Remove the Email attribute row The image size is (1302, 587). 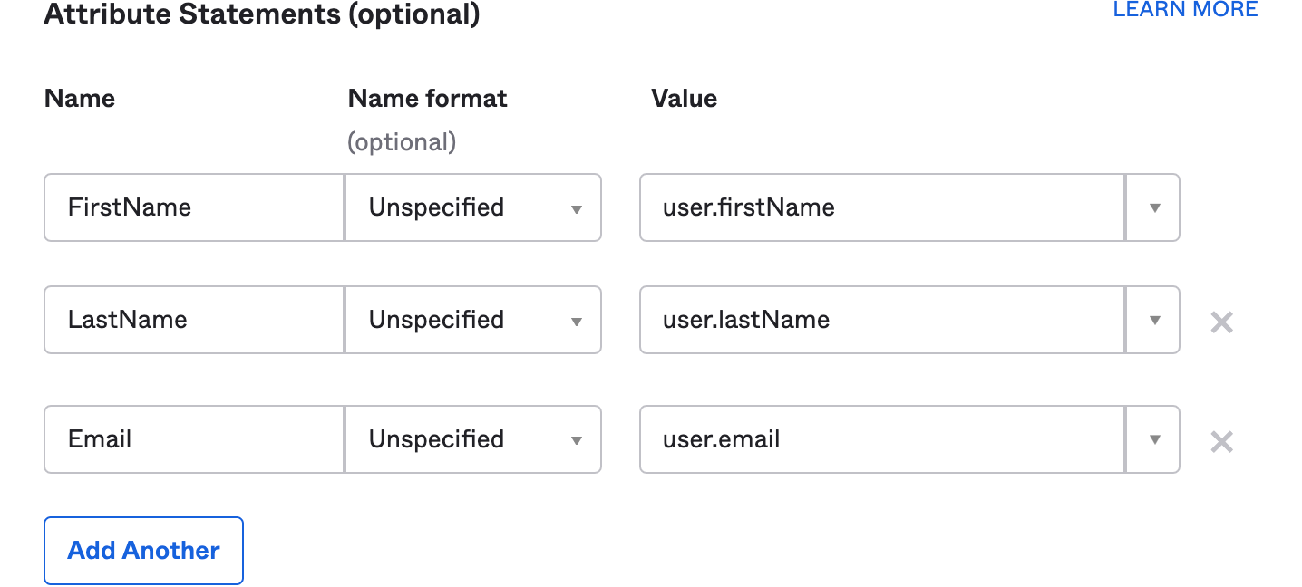point(1220,440)
